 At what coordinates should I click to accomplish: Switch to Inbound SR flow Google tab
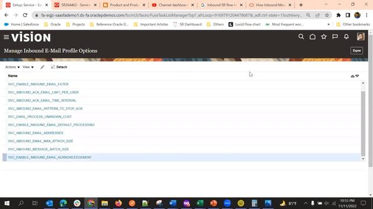221,5
